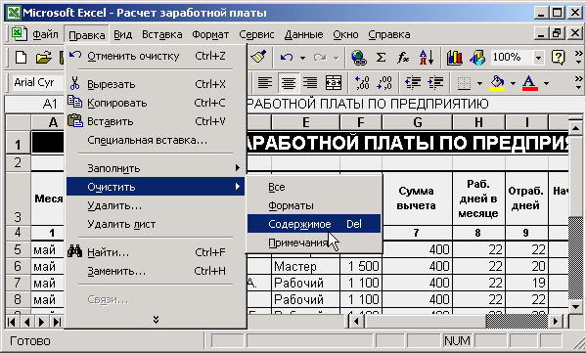
Task: Expand more Formatting toolbar buttons chevron
Action: 578,82
